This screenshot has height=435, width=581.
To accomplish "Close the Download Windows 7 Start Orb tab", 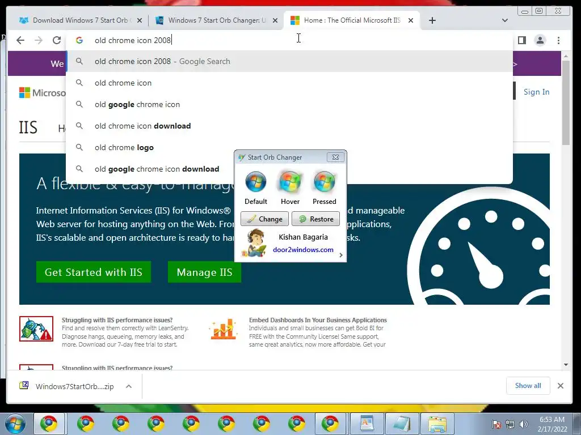I will click(x=140, y=20).
